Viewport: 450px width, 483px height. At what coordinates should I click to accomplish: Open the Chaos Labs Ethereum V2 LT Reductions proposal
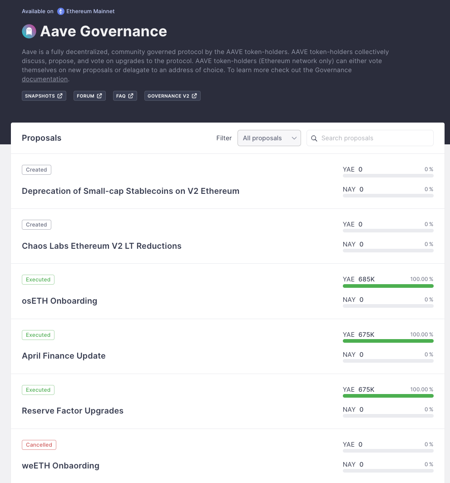click(x=101, y=246)
